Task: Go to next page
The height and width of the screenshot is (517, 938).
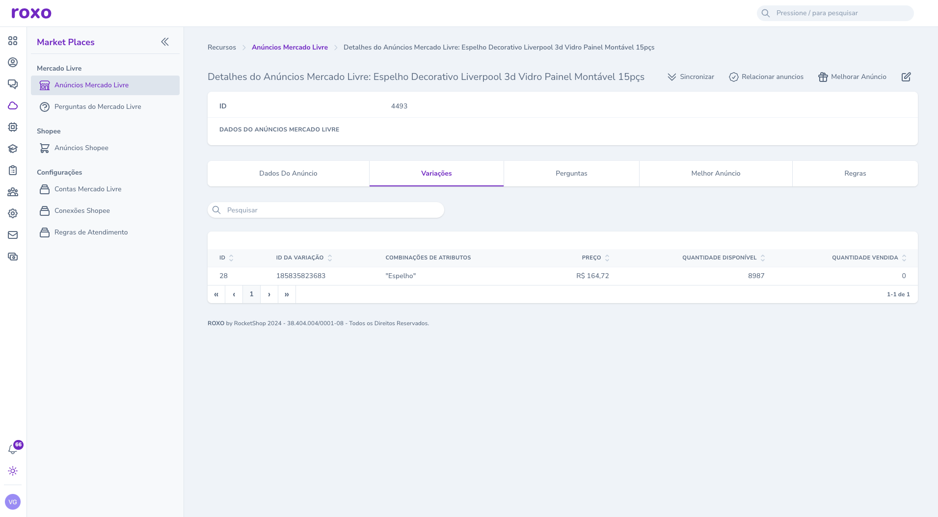Action: [x=269, y=294]
